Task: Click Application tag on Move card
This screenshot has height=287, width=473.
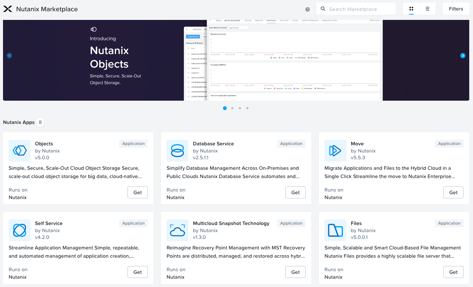Action: tap(449, 143)
